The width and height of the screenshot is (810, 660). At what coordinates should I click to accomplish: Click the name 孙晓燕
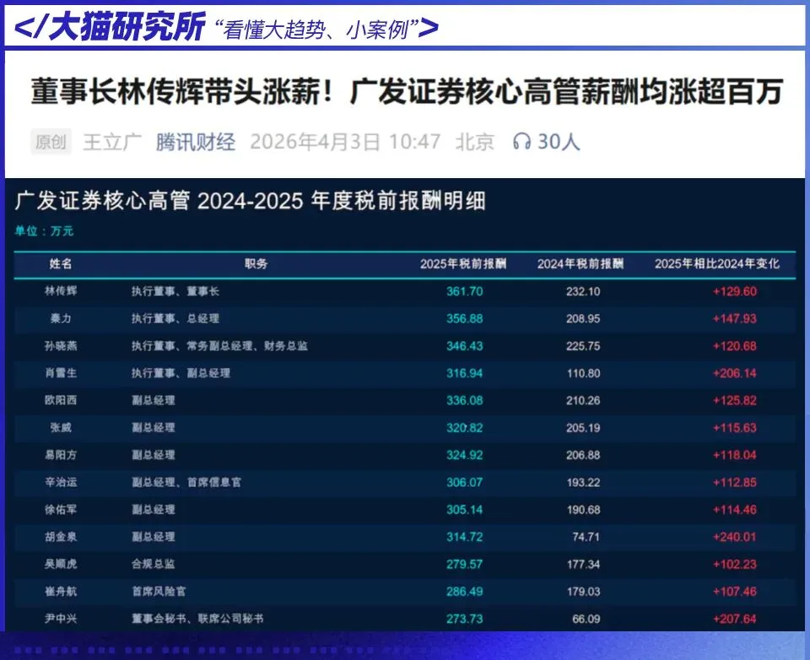[x=61, y=346]
